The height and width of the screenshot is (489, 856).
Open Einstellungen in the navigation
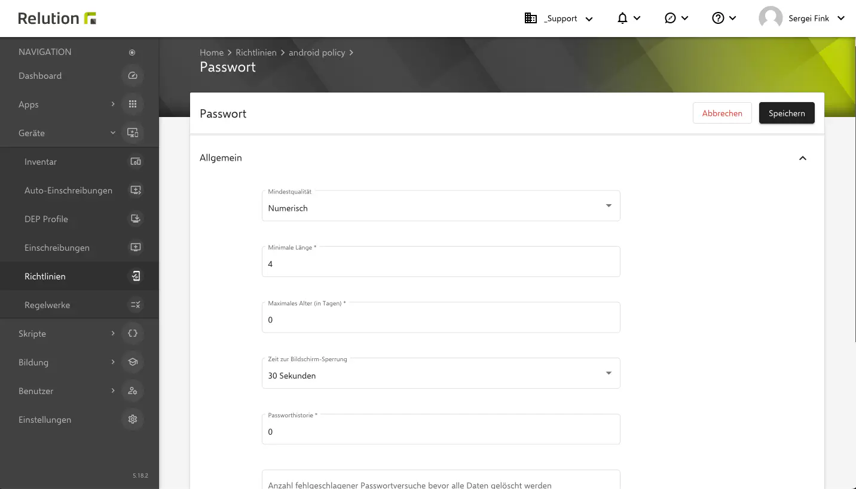45,420
